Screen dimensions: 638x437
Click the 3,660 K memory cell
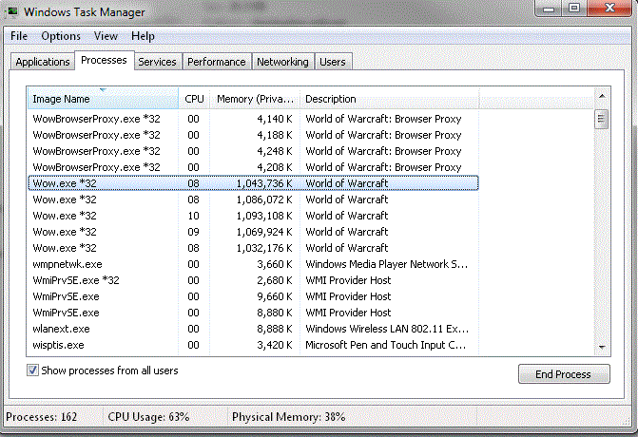coord(275,264)
